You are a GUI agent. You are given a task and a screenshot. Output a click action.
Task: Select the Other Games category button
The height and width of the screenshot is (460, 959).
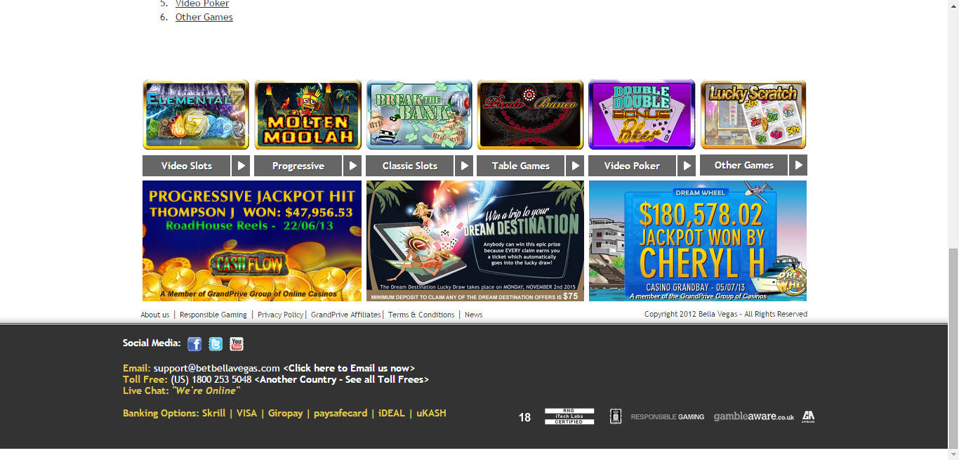click(744, 165)
